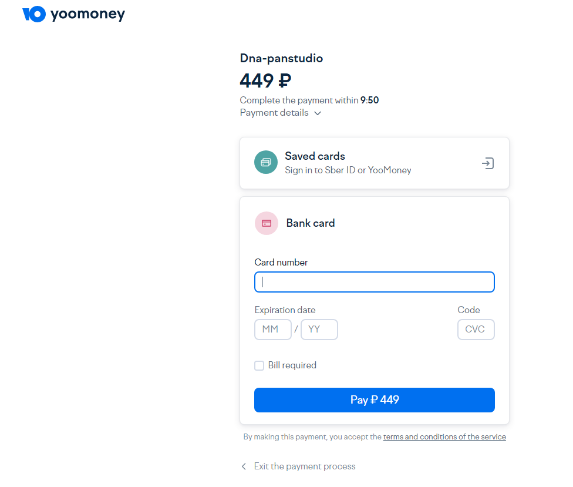Select the Saved cards heading
573x487 pixels.
pyautogui.click(x=315, y=156)
